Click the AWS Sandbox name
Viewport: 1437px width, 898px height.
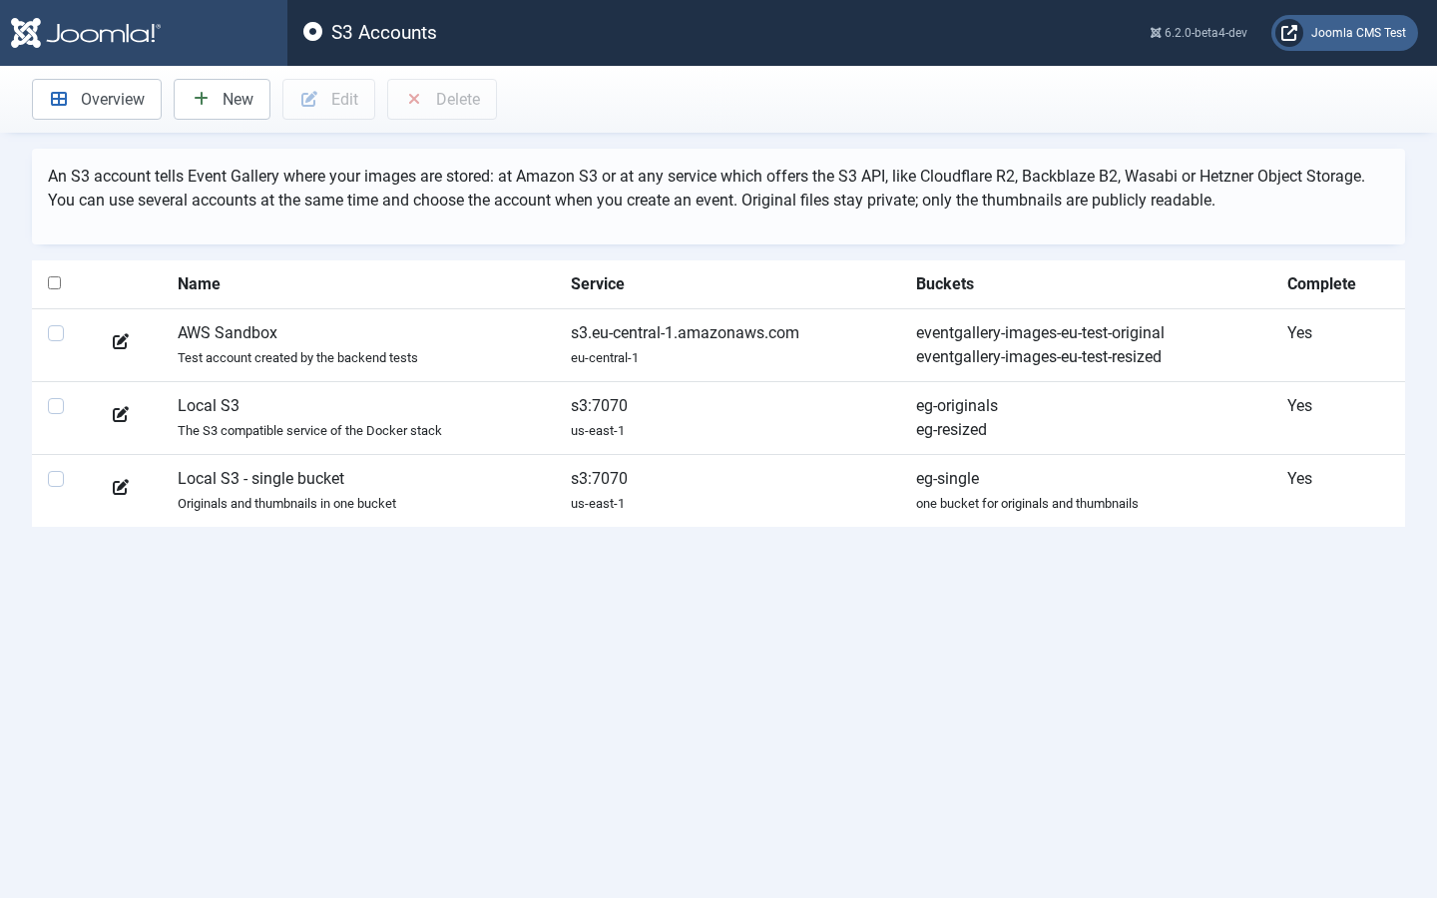228,332
